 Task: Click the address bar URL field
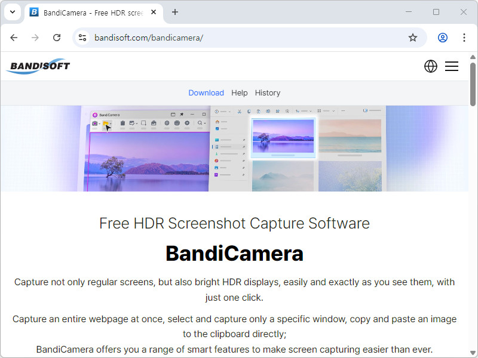coord(239,38)
